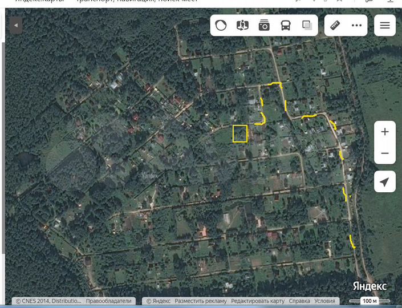Viewport: 402px width, 308px height.
Task: Open the hamburger main menu
Action: click(x=385, y=25)
